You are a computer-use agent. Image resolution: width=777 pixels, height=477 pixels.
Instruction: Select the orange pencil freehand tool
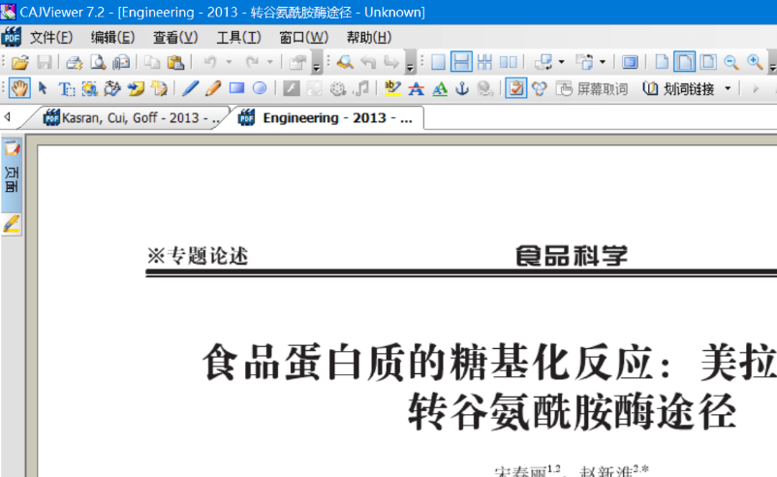pos(213,89)
